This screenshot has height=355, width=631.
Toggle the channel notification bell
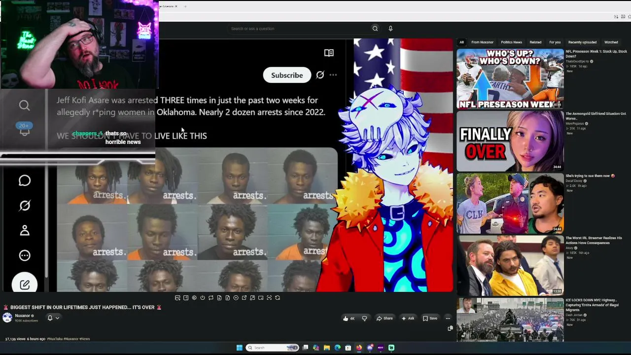pyautogui.click(x=50, y=318)
